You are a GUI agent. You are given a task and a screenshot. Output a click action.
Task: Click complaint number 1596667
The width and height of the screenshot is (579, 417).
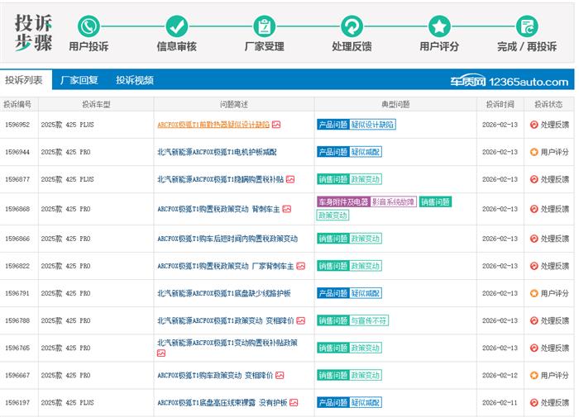pos(17,375)
